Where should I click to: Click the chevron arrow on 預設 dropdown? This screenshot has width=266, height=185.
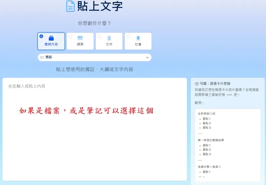(147, 57)
